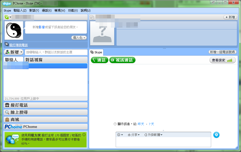
Task: Open the 線上搜尋 panel
Action: click(46, 112)
